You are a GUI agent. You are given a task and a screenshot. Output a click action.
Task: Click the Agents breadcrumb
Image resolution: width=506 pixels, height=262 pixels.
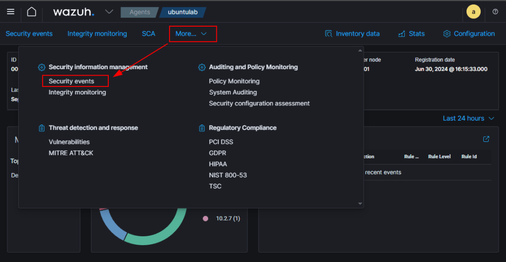coord(139,12)
